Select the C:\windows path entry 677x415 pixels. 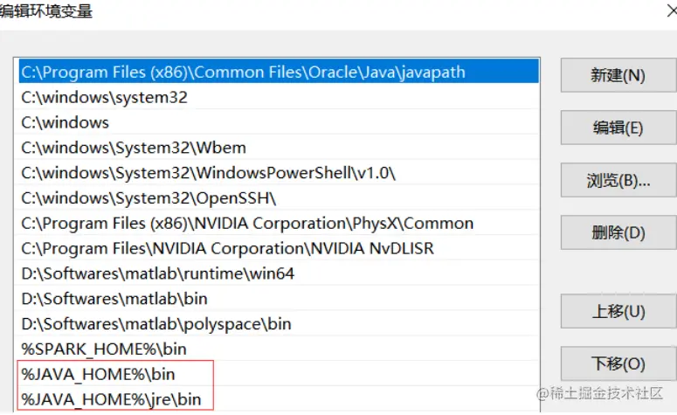pos(277,122)
